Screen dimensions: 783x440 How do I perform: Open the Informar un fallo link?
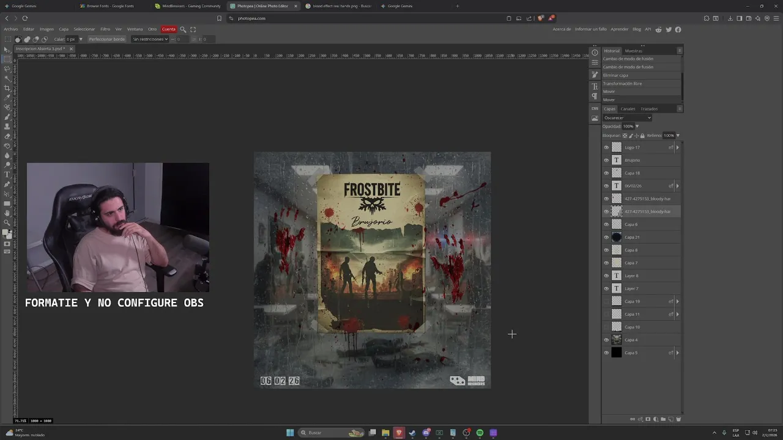pos(591,29)
